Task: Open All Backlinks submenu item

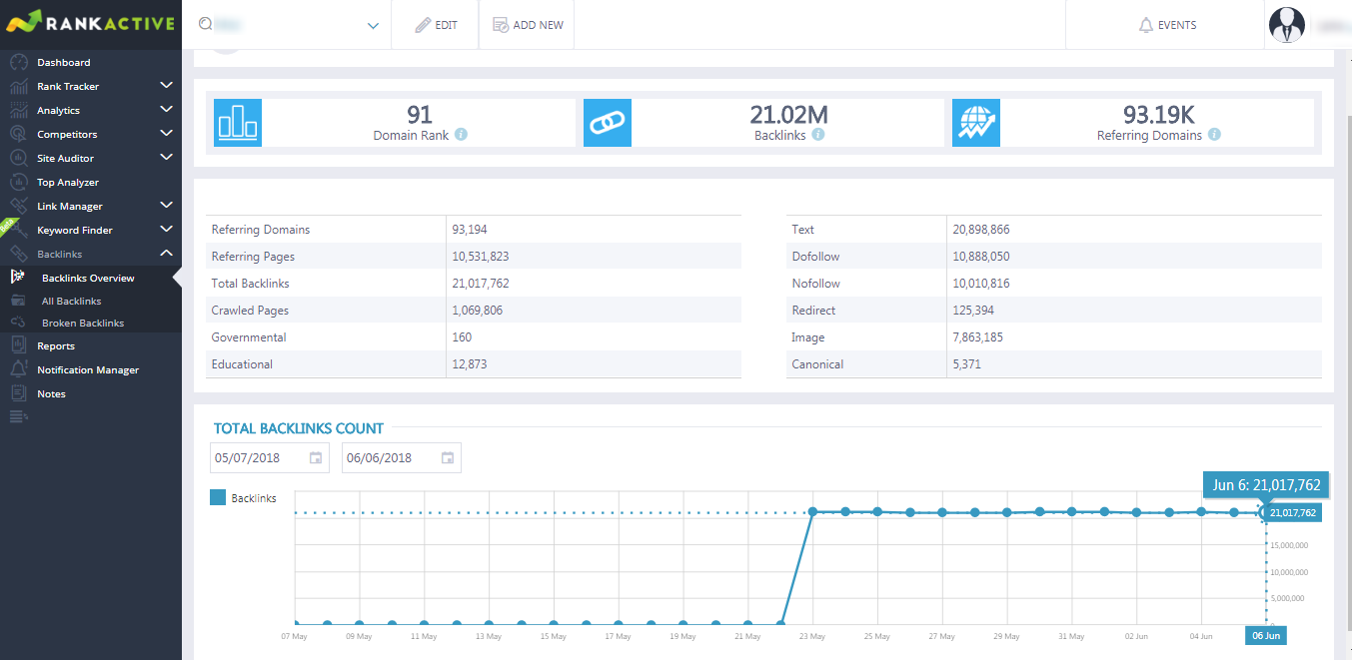Action: pyautogui.click(x=72, y=301)
